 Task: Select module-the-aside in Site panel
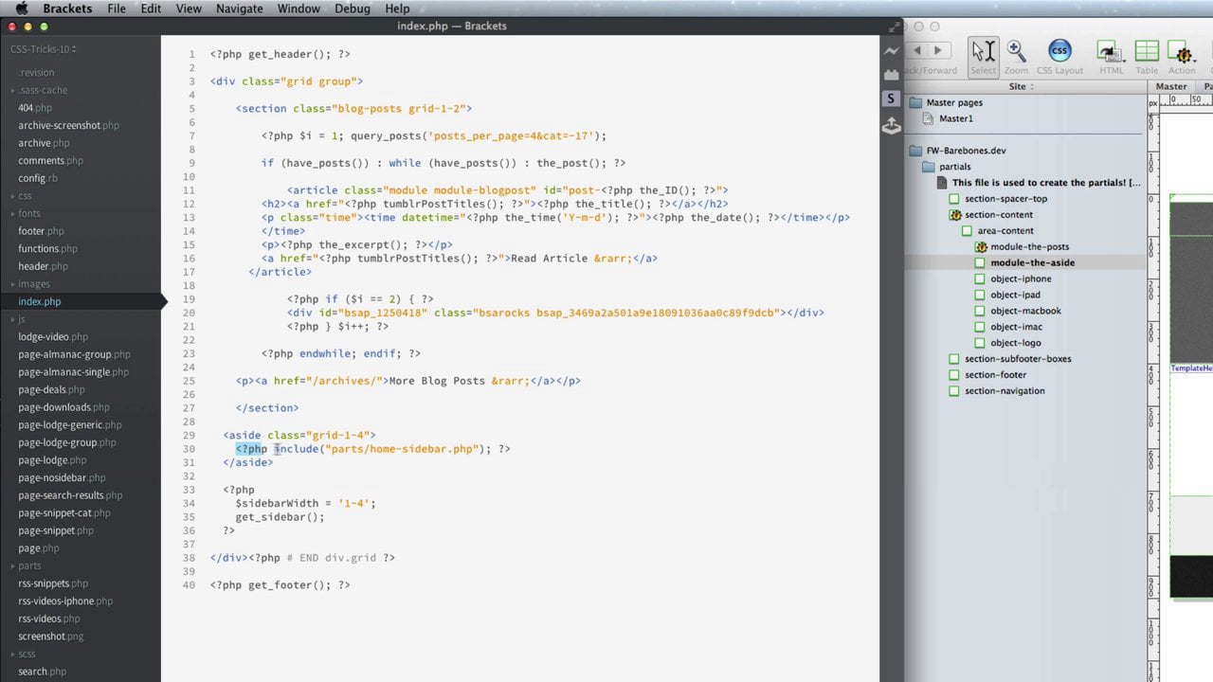coord(1032,263)
